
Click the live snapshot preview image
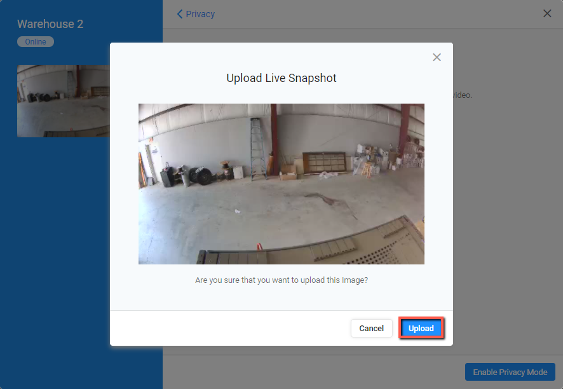click(x=281, y=184)
